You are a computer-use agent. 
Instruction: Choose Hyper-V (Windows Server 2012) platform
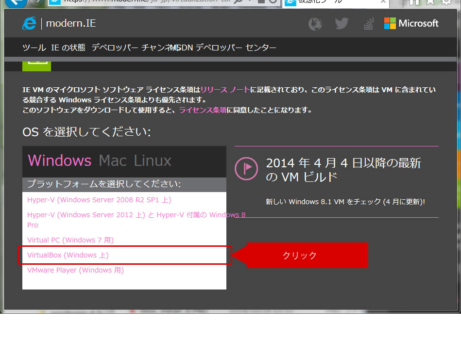pos(136,220)
